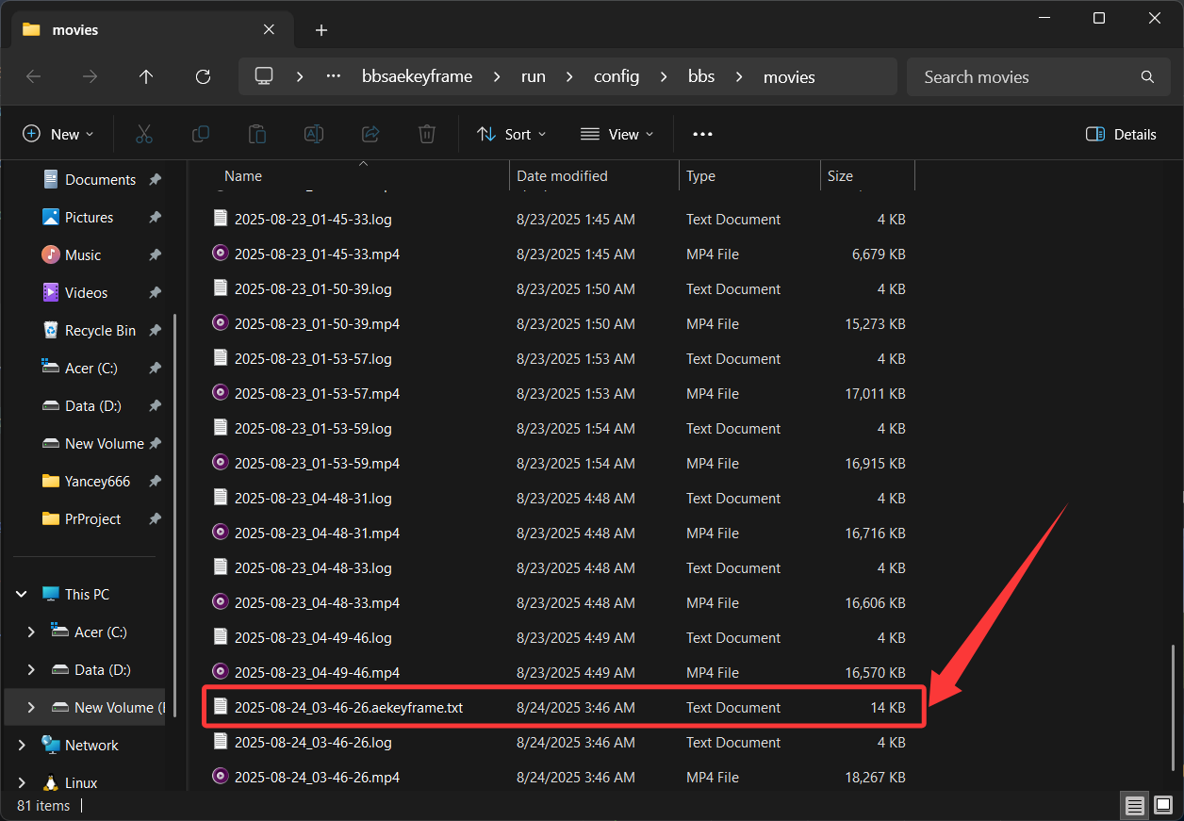Click the Recycle Bin icon in sidebar
Viewport: 1184px width, 821px height.
[51, 330]
